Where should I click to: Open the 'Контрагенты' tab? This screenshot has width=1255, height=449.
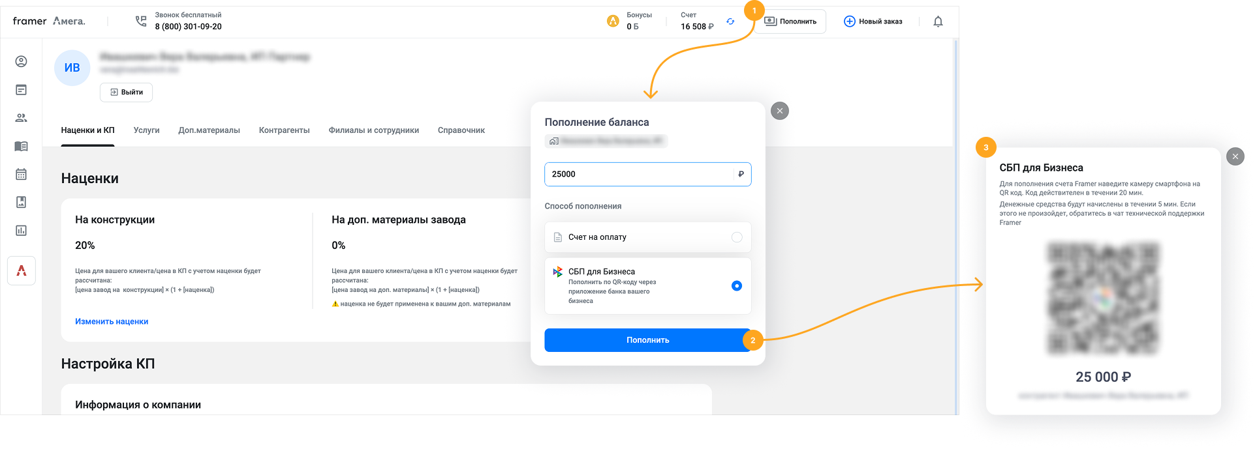tap(284, 130)
